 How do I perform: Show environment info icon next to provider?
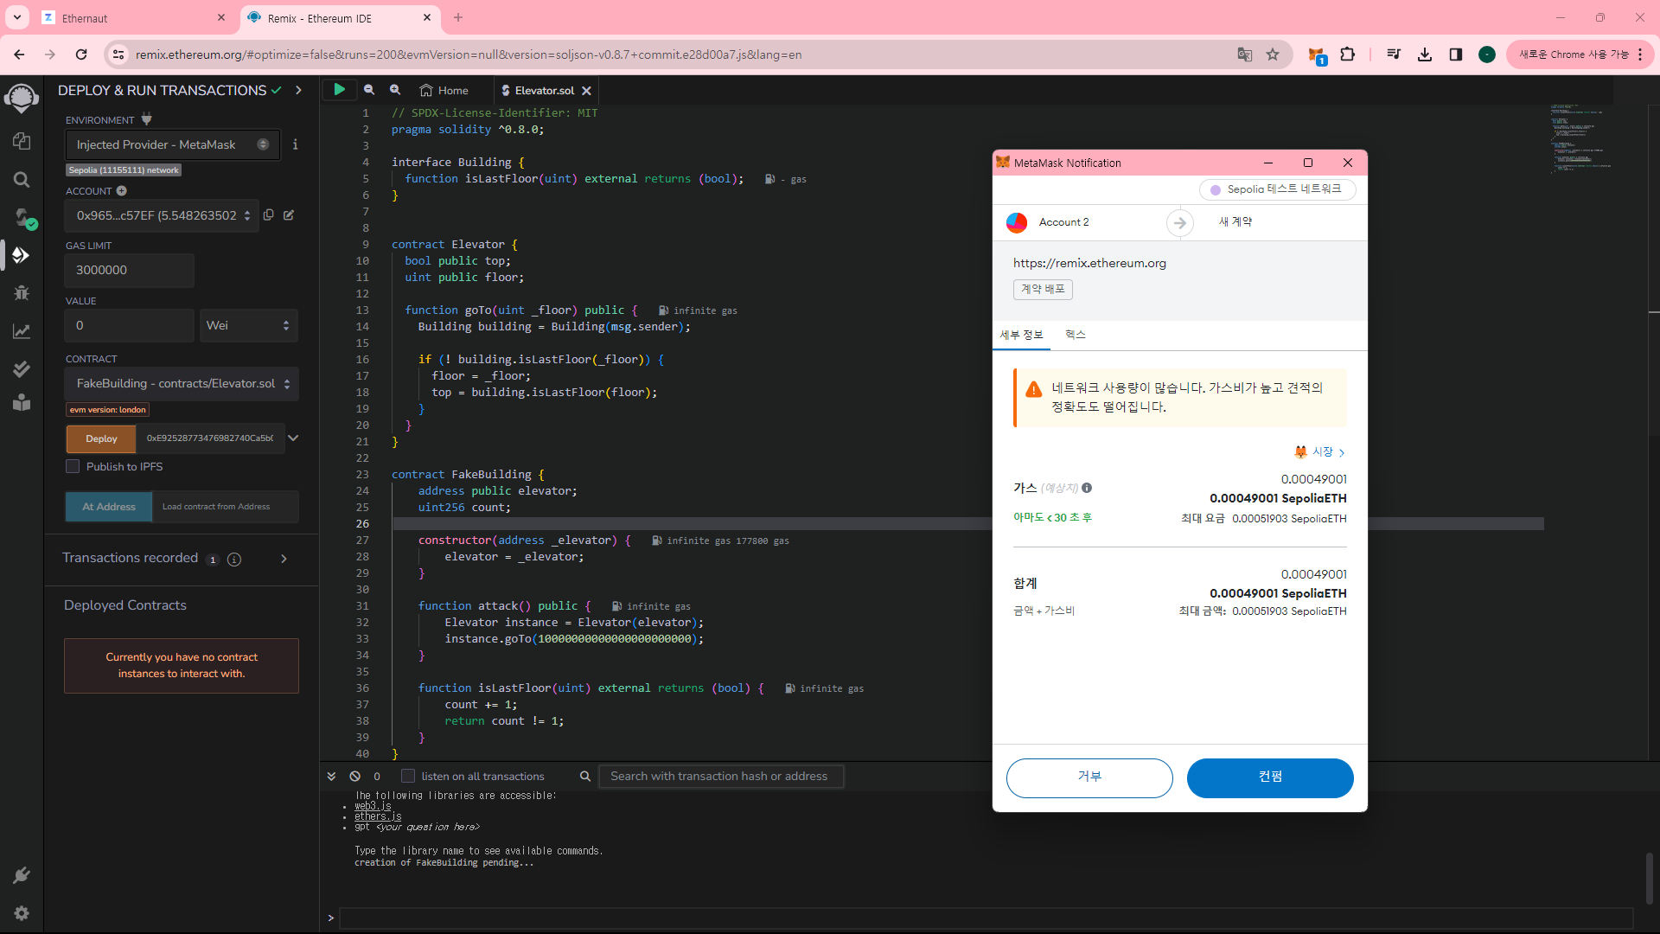coord(295,144)
